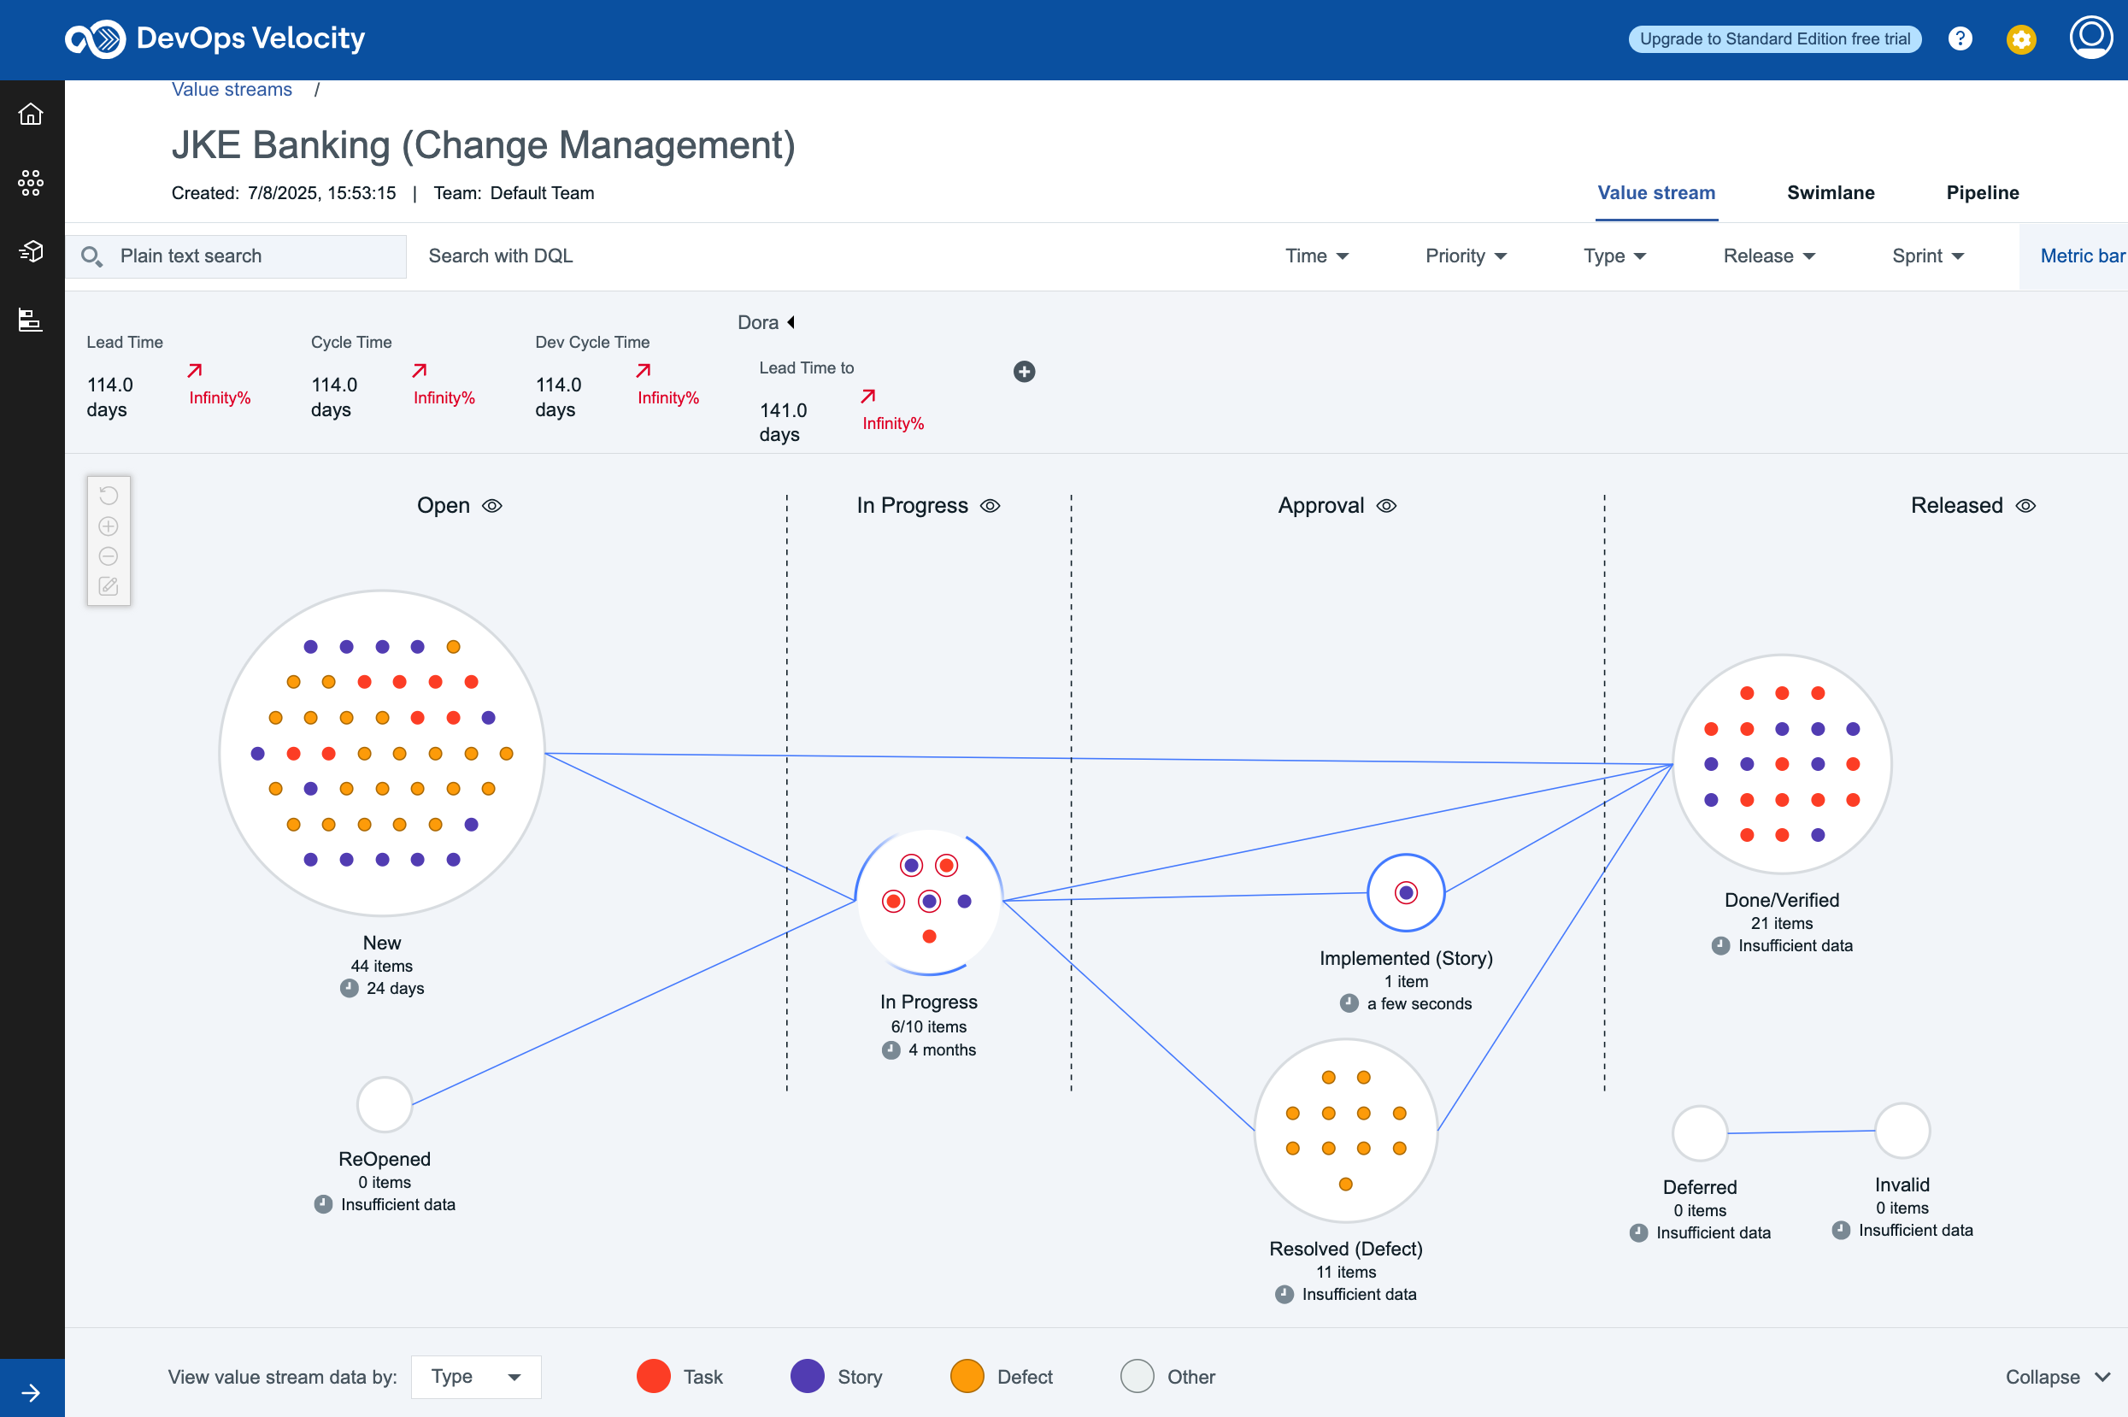Toggle visibility of the Open phase
Viewport: 2128px width, 1417px height.
pos(491,506)
